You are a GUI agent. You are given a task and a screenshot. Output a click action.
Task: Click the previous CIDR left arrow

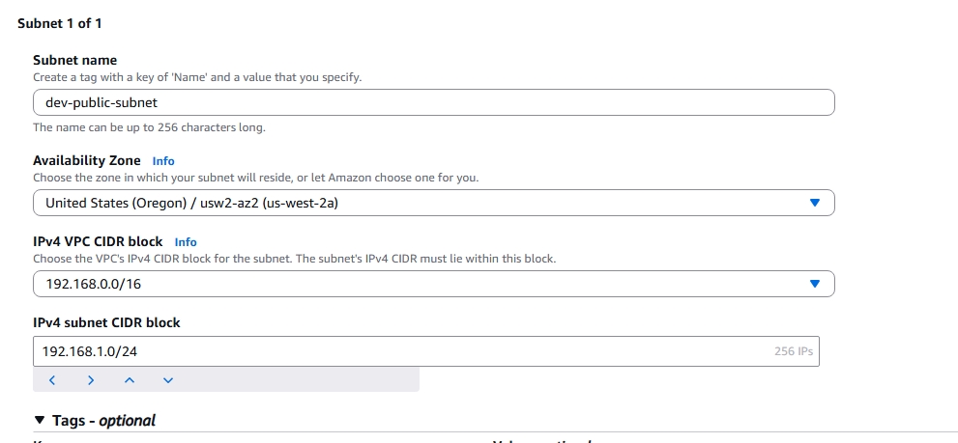[x=52, y=380]
